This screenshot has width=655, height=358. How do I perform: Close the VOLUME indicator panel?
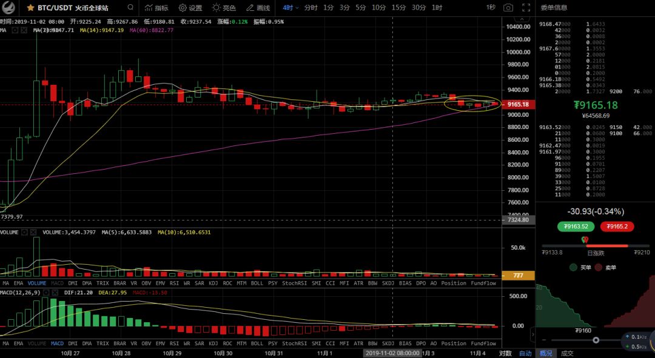(33, 233)
